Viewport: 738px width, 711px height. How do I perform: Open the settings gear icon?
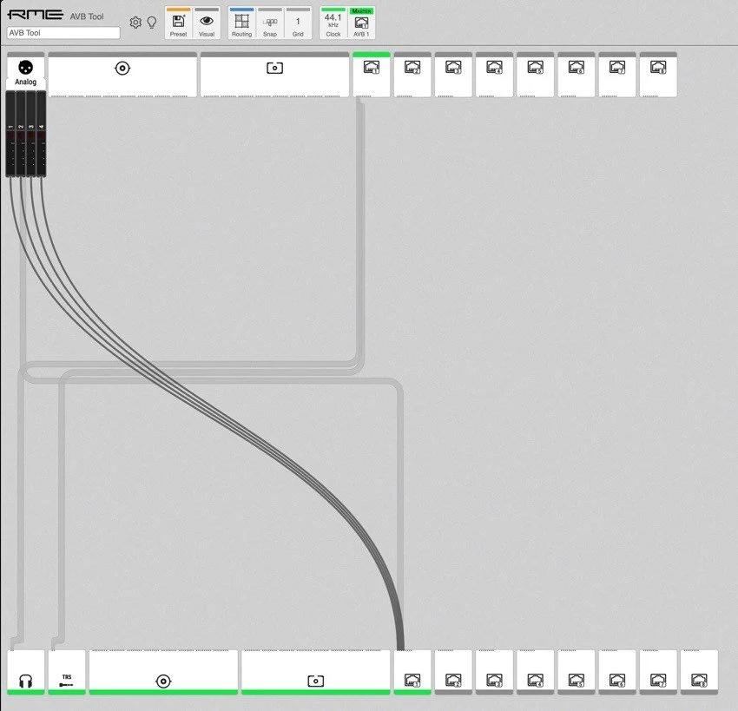click(x=135, y=22)
